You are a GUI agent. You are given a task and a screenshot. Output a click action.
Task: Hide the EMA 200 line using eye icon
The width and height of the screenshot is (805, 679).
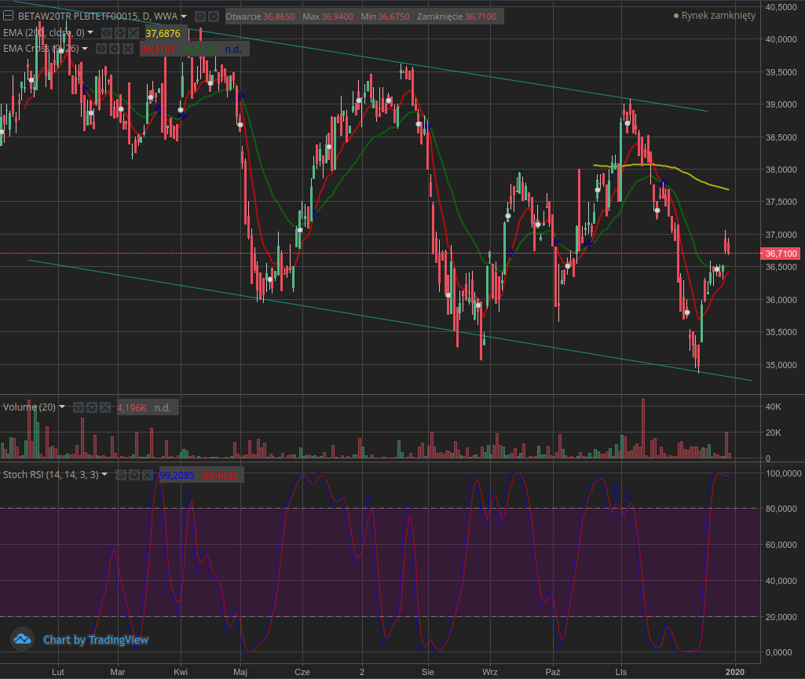coord(107,33)
